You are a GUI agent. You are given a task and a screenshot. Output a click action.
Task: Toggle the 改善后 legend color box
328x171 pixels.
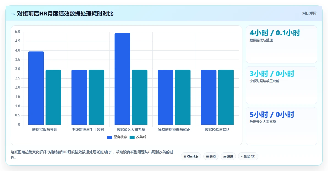click(132, 137)
